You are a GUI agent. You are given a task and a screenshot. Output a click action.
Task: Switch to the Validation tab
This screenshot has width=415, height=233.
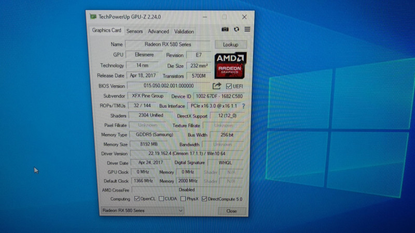click(184, 32)
